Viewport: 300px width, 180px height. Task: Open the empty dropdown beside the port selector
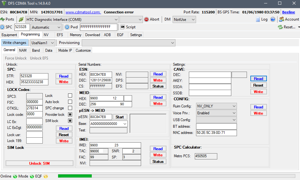click(131, 20)
